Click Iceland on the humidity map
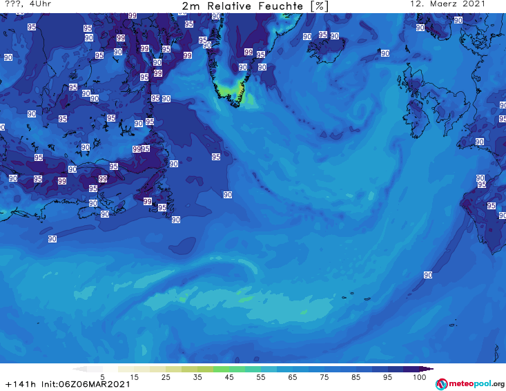Image resolution: width=506 pixels, height=391 pixels. pyautogui.click(x=326, y=50)
